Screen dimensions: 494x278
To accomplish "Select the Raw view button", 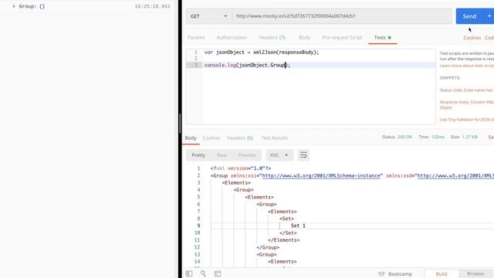I will pos(222,155).
